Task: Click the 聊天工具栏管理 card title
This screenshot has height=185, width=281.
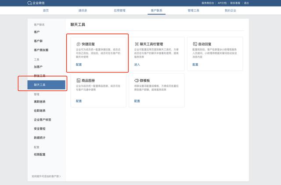Action: tap(151, 44)
